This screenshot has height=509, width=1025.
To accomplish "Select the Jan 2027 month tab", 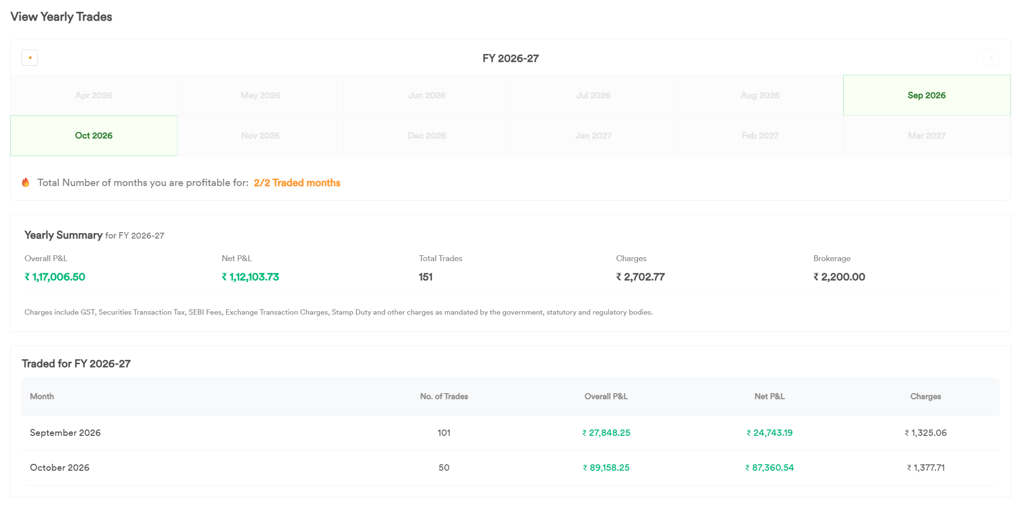I will click(x=594, y=135).
